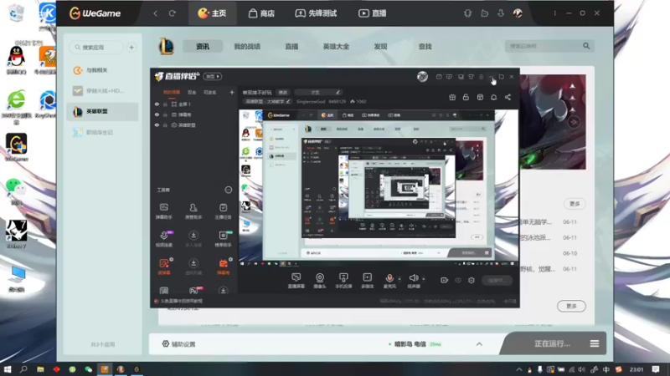The height and width of the screenshot is (376, 670).
Task: Select 英雄联盟 in WeGame sidebar
Action: tap(102, 111)
